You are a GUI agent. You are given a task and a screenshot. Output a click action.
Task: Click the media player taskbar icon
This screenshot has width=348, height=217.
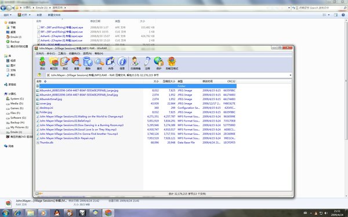(x=43, y=213)
